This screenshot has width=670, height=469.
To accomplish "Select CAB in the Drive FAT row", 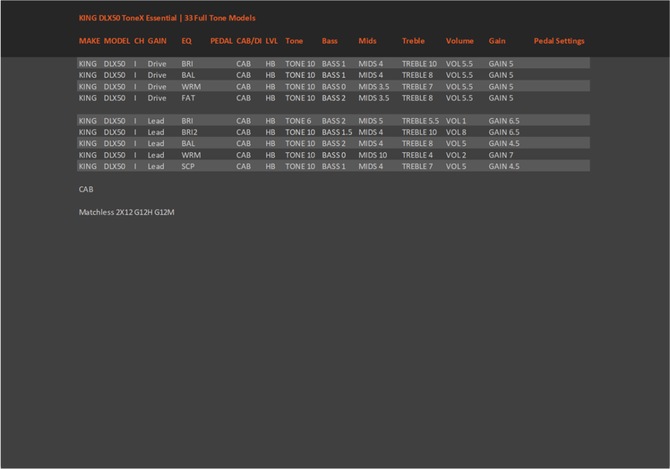I will [x=243, y=98].
